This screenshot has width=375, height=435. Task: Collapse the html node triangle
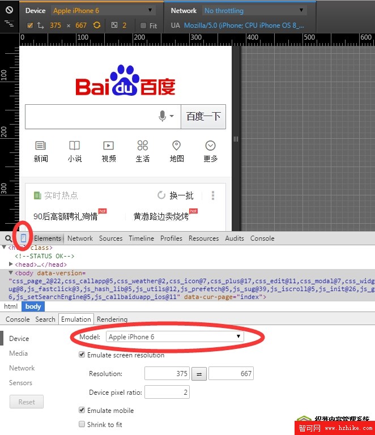pos(4,247)
